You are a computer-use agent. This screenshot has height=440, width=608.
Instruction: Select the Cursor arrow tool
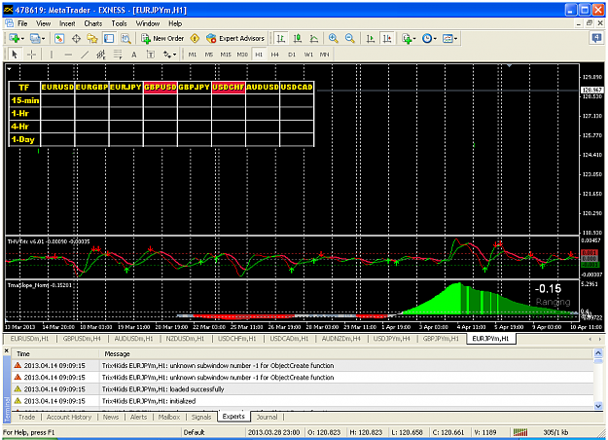[x=15, y=55]
